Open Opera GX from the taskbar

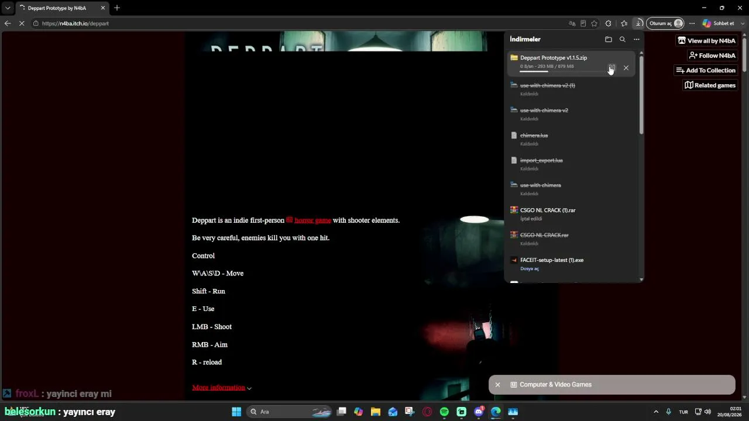(427, 412)
